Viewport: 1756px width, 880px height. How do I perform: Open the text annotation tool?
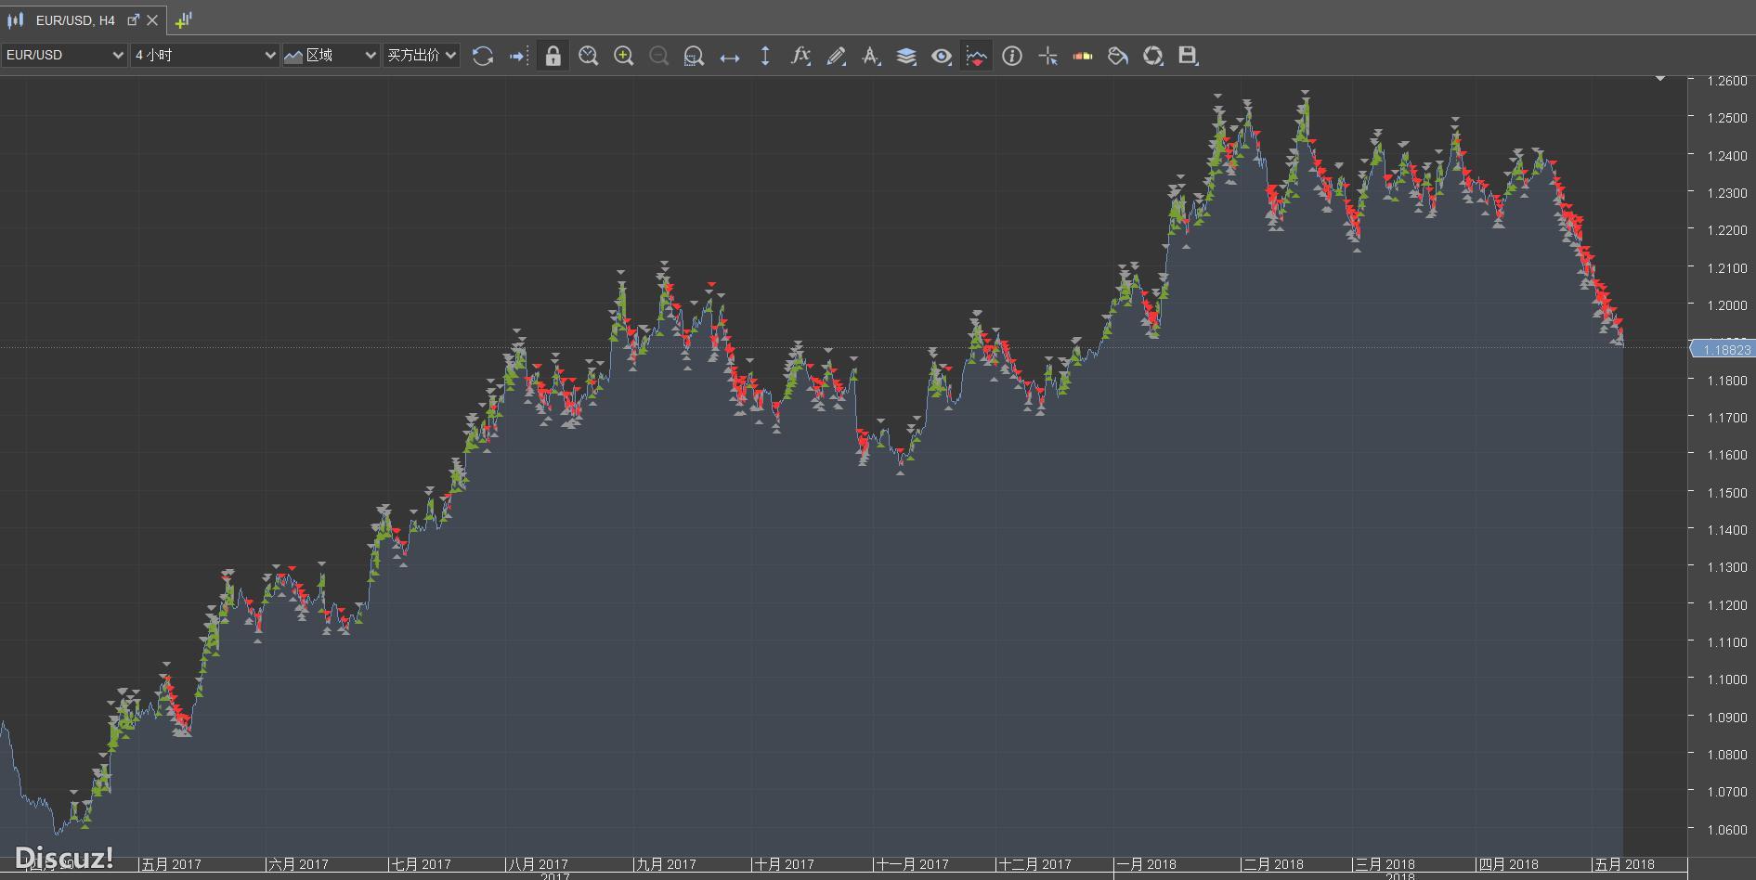(871, 56)
